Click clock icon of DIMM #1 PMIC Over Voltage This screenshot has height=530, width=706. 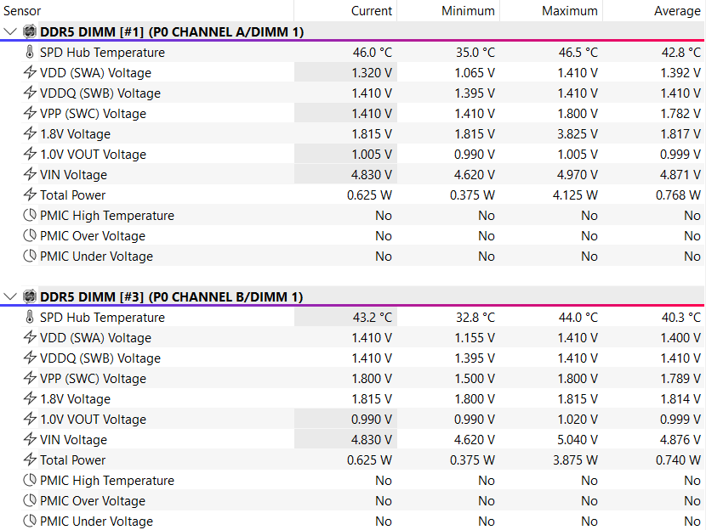click(x=30, y=235)
